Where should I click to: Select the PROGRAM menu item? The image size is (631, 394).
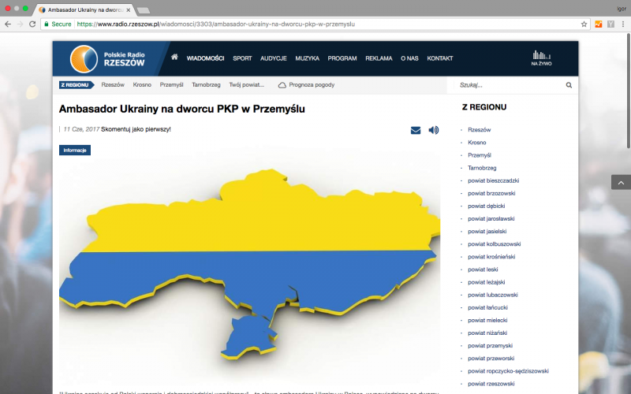pyautogui.click(x=342, y=58)
